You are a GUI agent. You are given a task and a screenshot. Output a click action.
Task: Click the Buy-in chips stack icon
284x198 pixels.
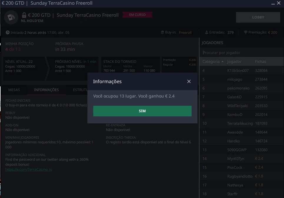[162, 32]
